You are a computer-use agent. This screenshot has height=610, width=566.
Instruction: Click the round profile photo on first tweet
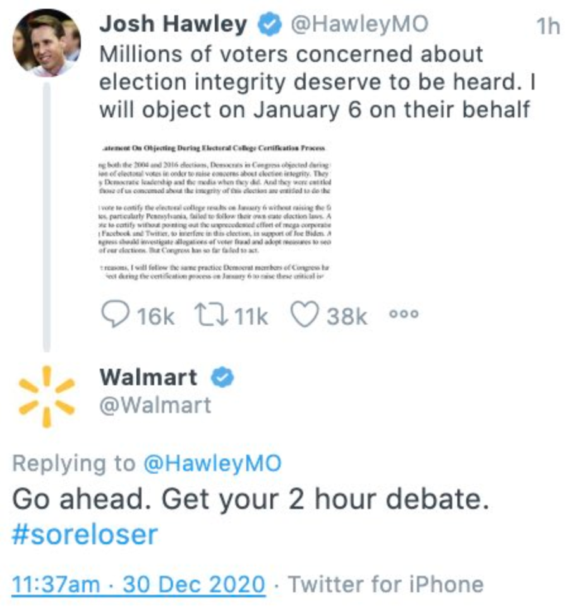coord(47,42)
